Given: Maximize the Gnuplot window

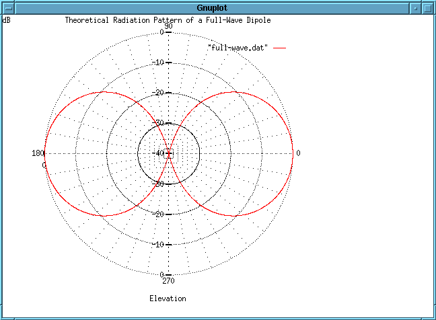Looking at the screenshot, I should [x=428, y=8].
